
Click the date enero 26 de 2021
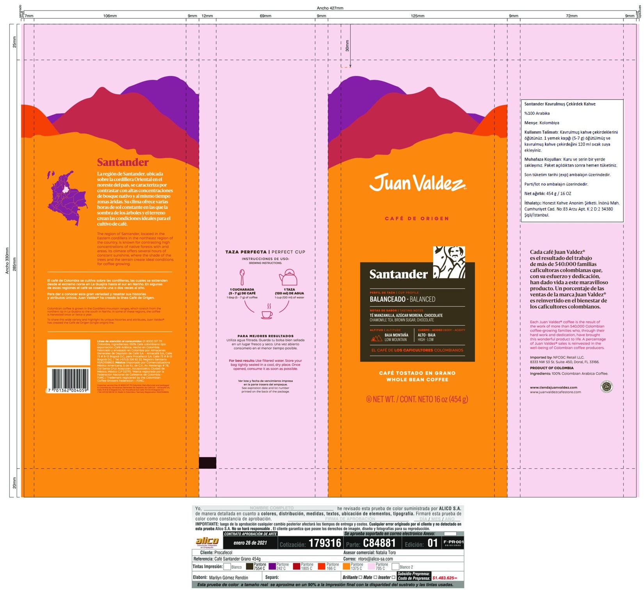pos(250,543)
